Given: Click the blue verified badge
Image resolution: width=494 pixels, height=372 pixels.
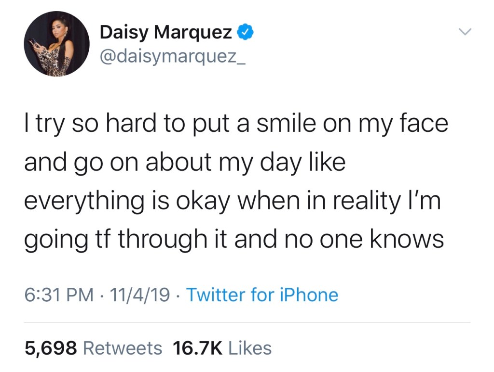Looking at the screenshot, I should 246,33.
